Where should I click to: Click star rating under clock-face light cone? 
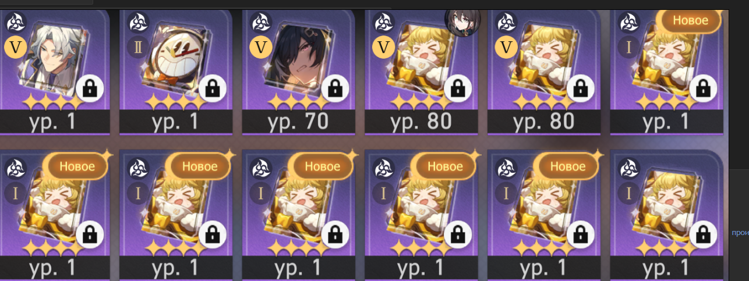(175, 104)
